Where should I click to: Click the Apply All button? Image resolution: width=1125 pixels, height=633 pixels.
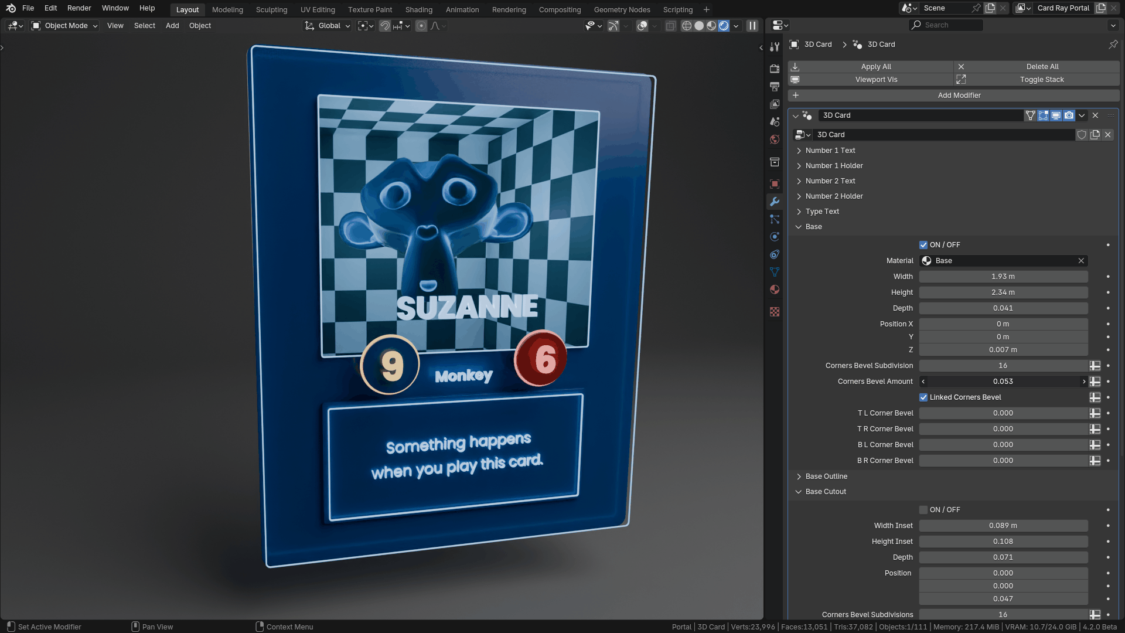(875, 67)
